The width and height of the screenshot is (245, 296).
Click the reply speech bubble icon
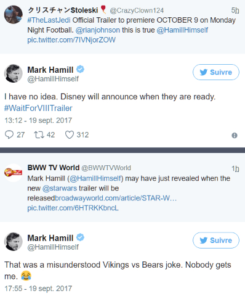tap(9, 135)
